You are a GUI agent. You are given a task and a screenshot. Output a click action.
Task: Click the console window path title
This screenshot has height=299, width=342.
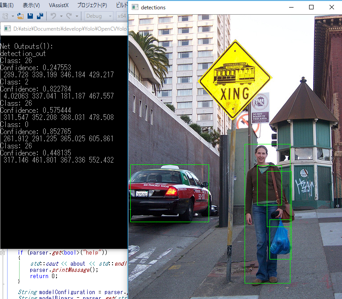coord(70,29)
